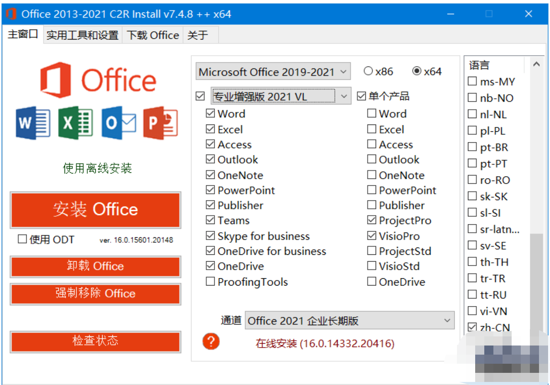Viewport: 550px width, 385px height.
Task: Uncheck OneDrive for business
Action: click(x=210, y=251)
